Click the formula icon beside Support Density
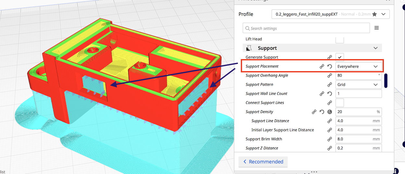 pyautogui.click(x=330, y=112)
